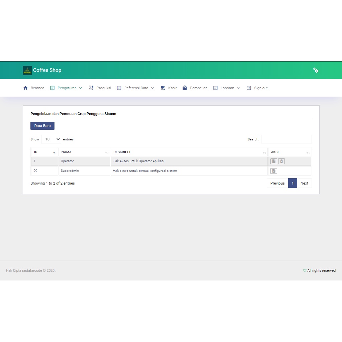Go to Next page
This screenshot has width=342, height=342.
304,183
